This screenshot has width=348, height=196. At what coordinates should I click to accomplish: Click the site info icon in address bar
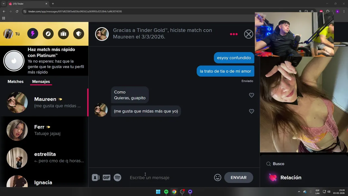(25, 11)
